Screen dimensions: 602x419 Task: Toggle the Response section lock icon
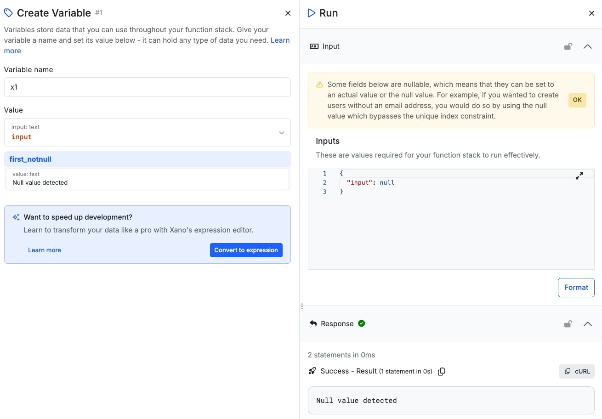click(568, 324)
